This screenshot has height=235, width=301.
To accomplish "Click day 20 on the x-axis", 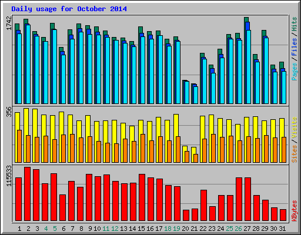I will pyautogui.click(x=185, y=229).
